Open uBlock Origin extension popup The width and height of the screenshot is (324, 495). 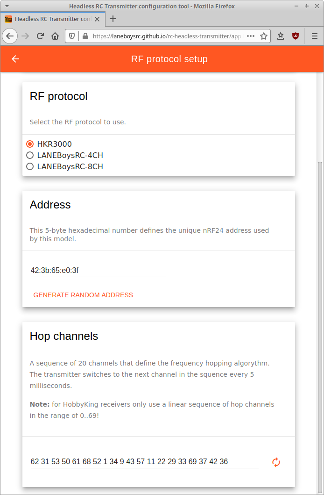tap(296, 36)
